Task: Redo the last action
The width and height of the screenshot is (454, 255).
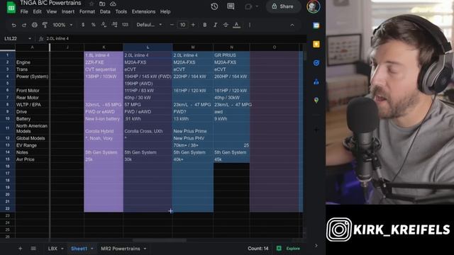Action: pyautogui.click(x=24, y=25)
